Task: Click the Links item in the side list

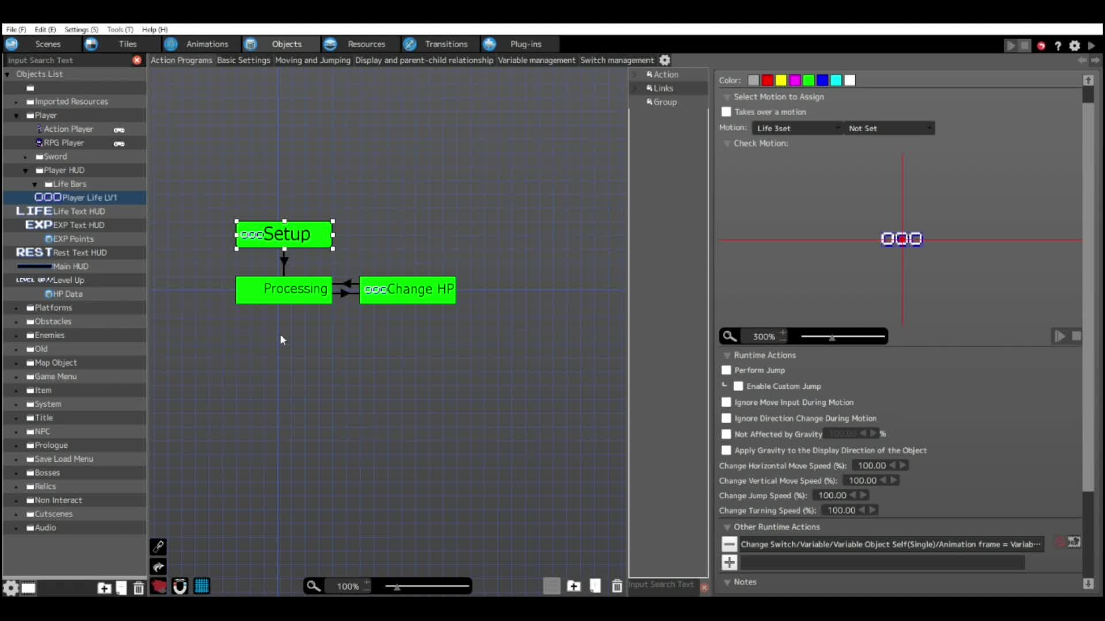Action: coord(663,88)
